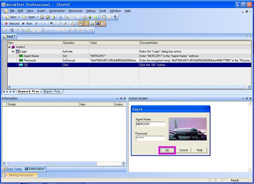
Task: Open the File menu
Action: click(x=12, y=11)
